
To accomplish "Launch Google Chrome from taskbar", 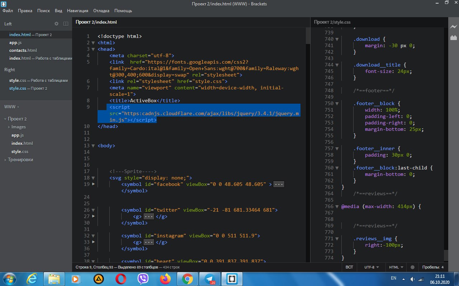I will (x=188, y=278).
